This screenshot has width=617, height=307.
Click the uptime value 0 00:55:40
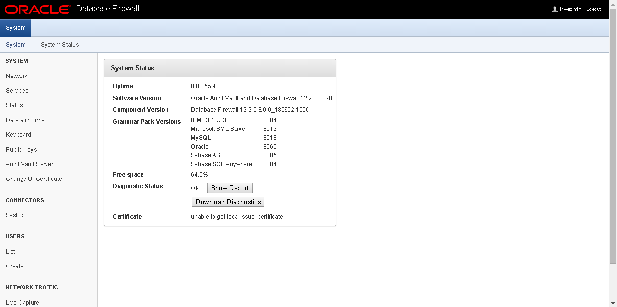click(205, 86)
